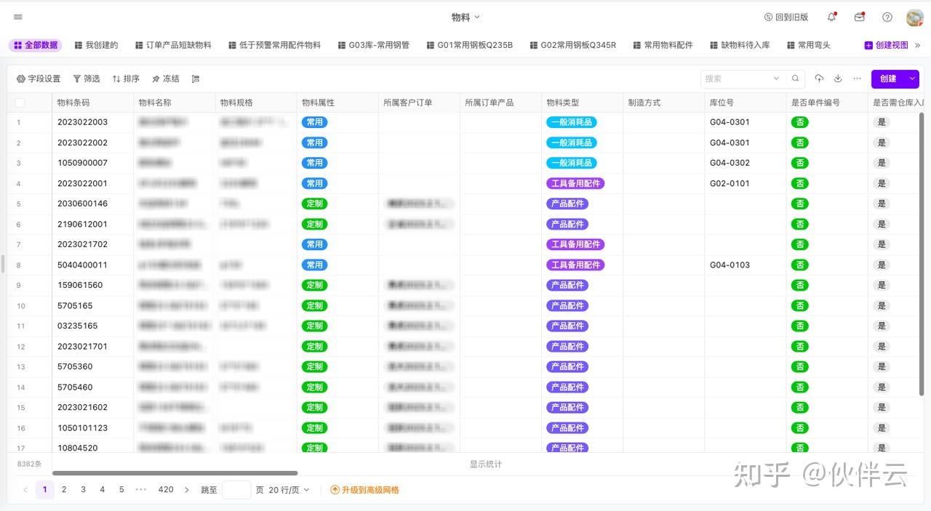
Task: Open the notifications bell icon
Action: (x=830, y=16)
